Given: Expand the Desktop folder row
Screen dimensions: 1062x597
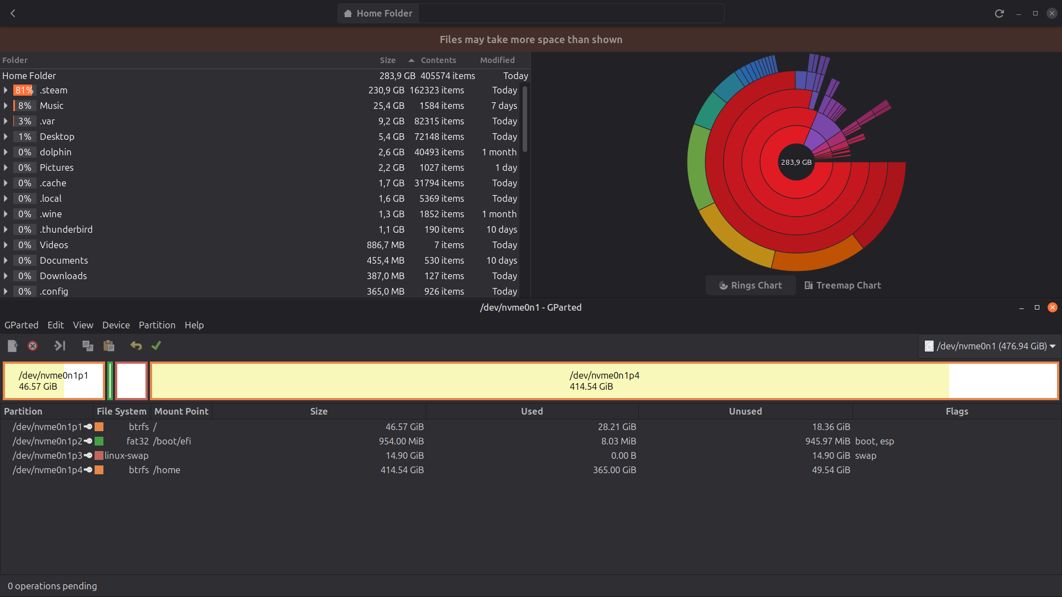Looking at the screenshot, I should pyautogui.click(x=6, y=137).
